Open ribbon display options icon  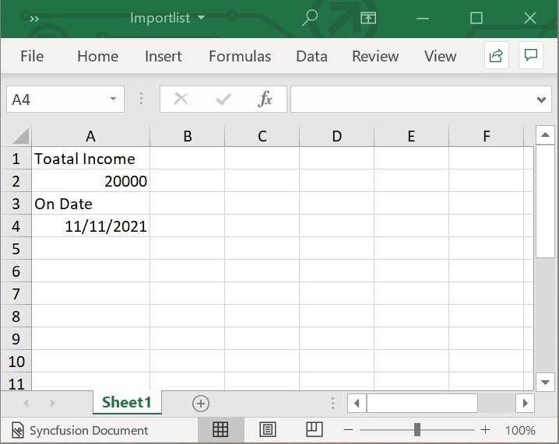tap(368, 18)
